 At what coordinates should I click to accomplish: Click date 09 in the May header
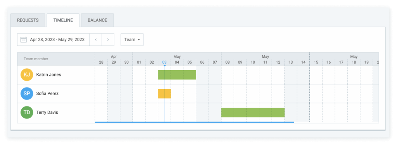[240, 62]
